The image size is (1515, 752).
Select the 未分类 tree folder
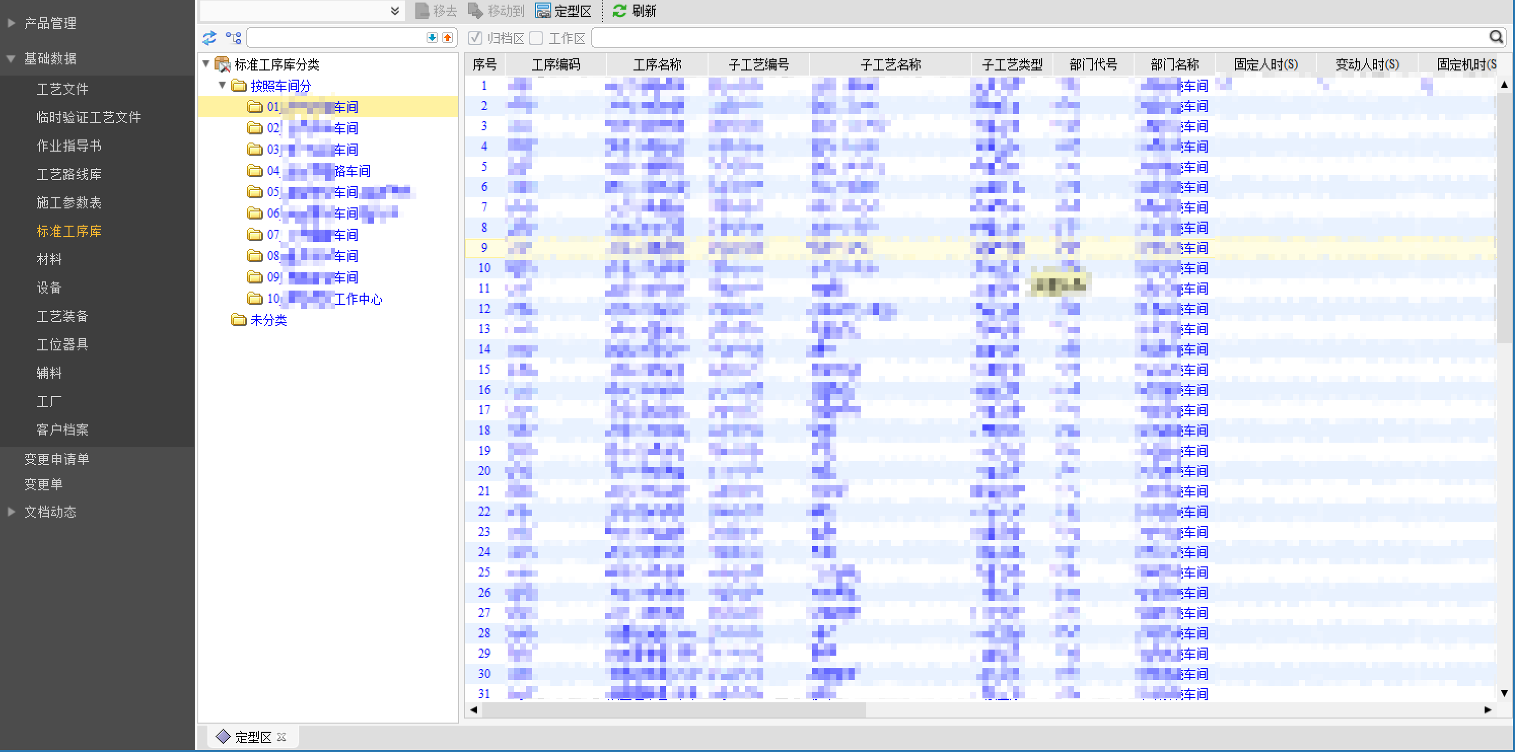268,320
